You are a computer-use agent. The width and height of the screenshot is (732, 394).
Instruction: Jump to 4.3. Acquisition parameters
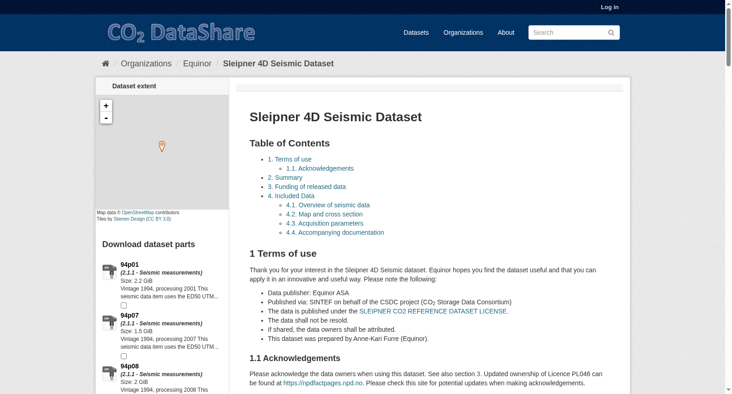[x=324, y=223]
